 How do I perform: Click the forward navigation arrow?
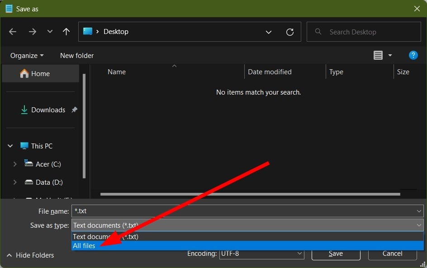[32, 31]
